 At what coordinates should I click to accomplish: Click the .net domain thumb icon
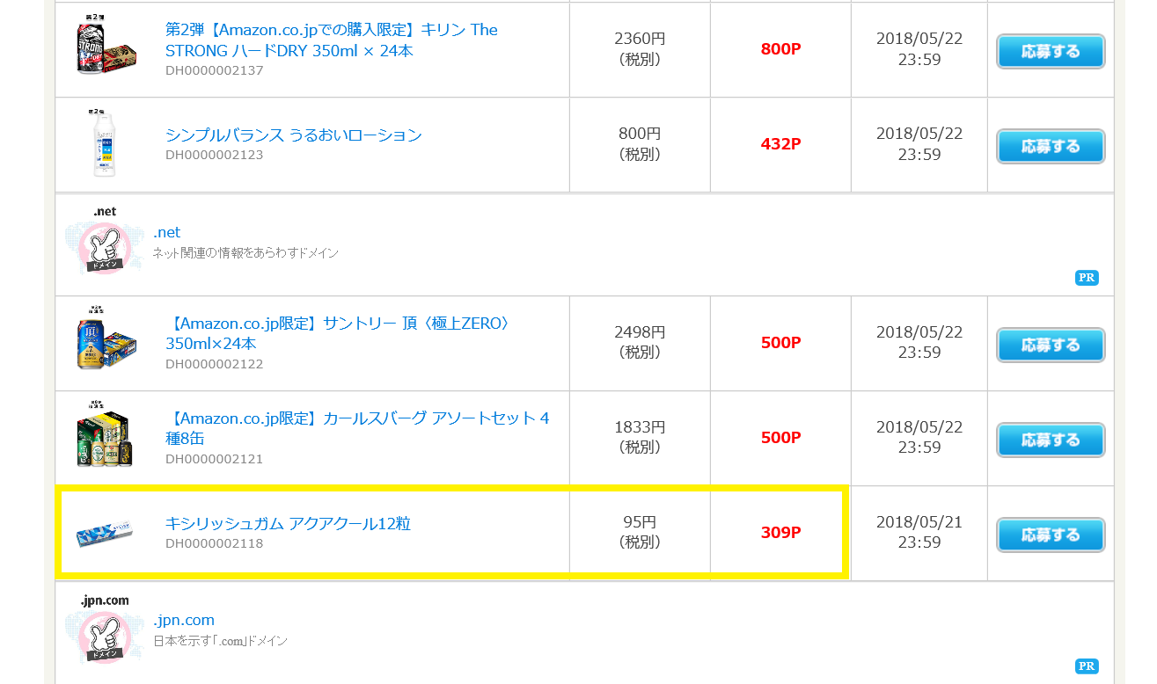(x=104, y=242)
